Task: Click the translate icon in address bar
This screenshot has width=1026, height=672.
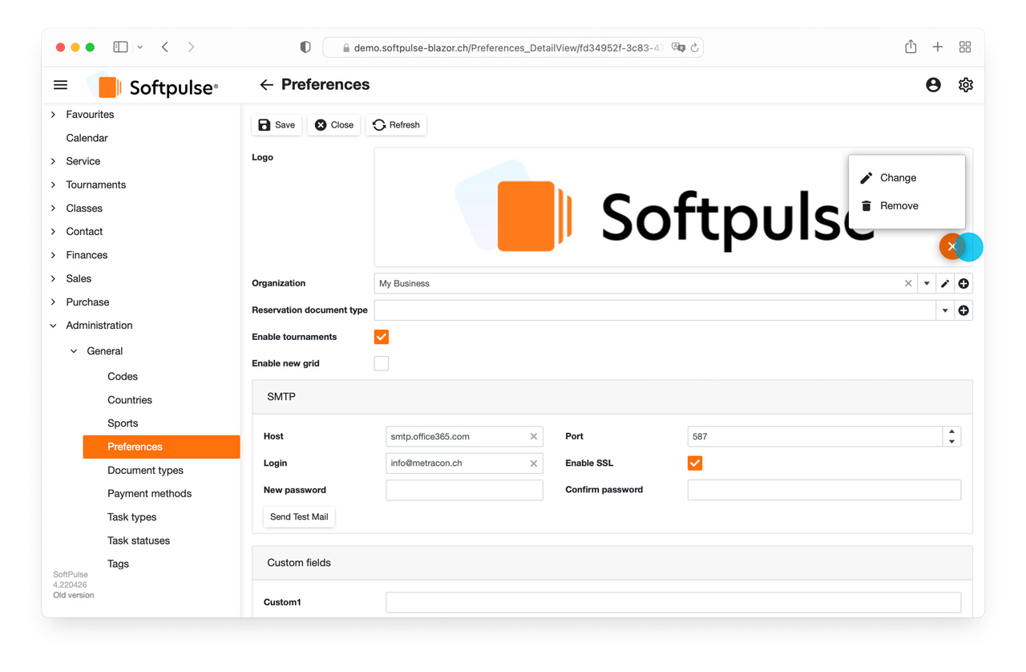Action: [x=678, y=47]
